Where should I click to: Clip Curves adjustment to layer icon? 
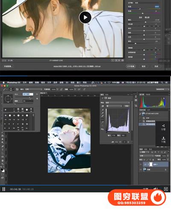(x=112, y=142)
